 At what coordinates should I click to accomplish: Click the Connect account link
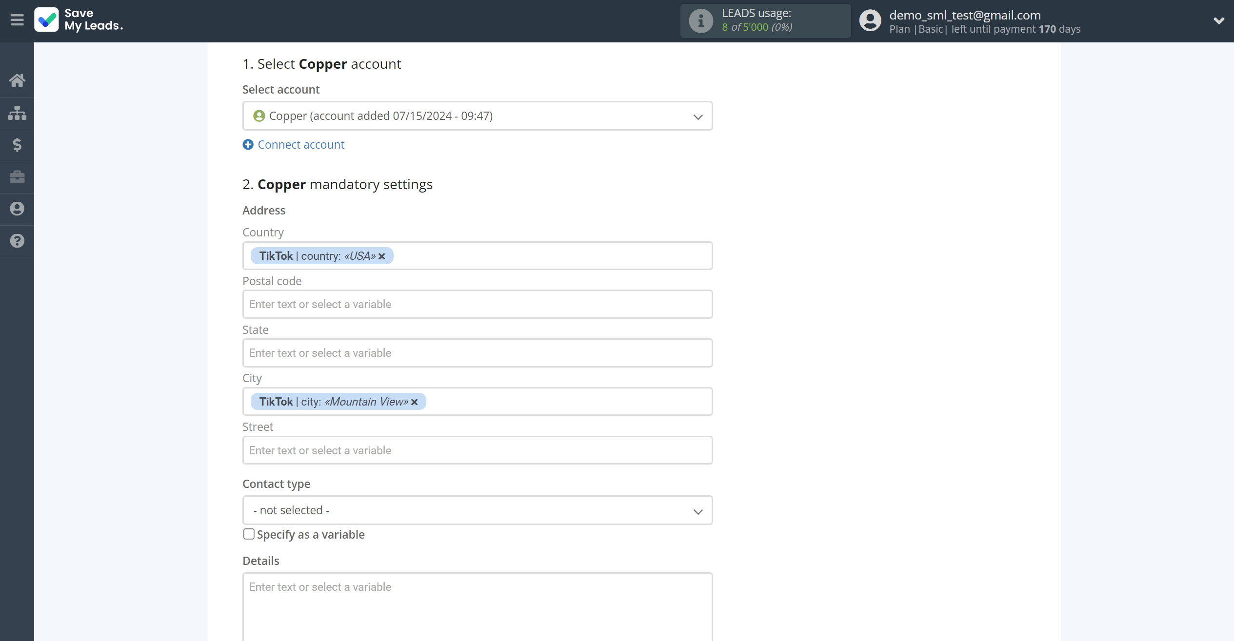(301, 145)
